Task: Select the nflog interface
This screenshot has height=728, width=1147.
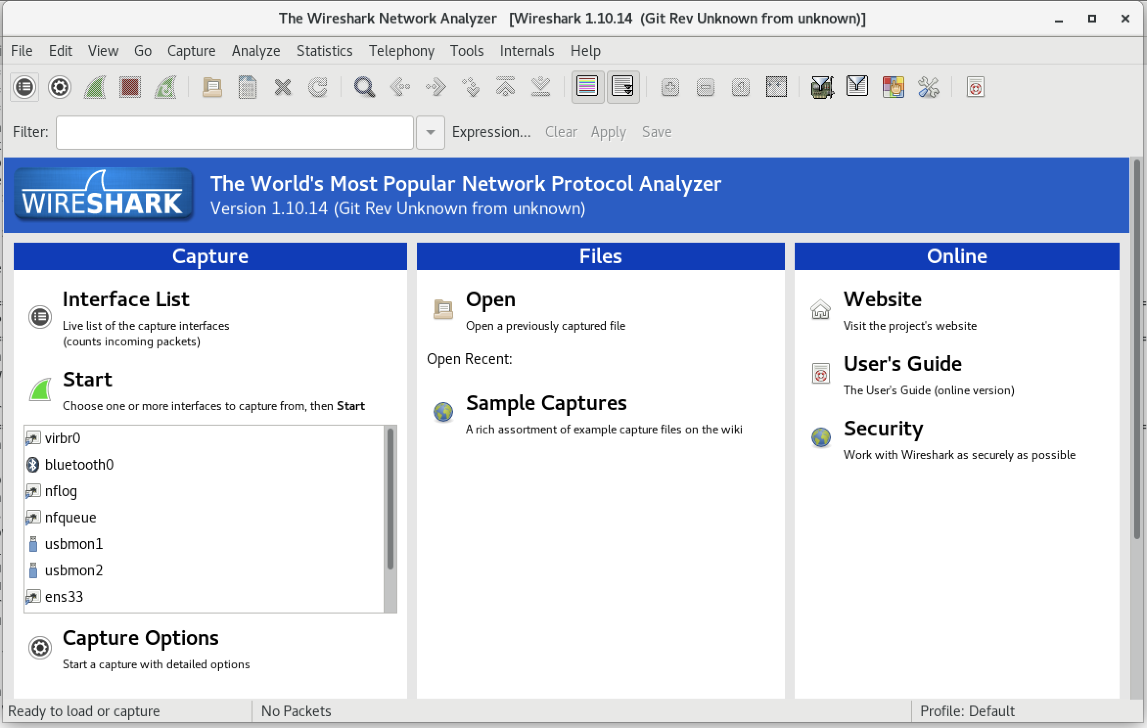Action: click(204, 491)
